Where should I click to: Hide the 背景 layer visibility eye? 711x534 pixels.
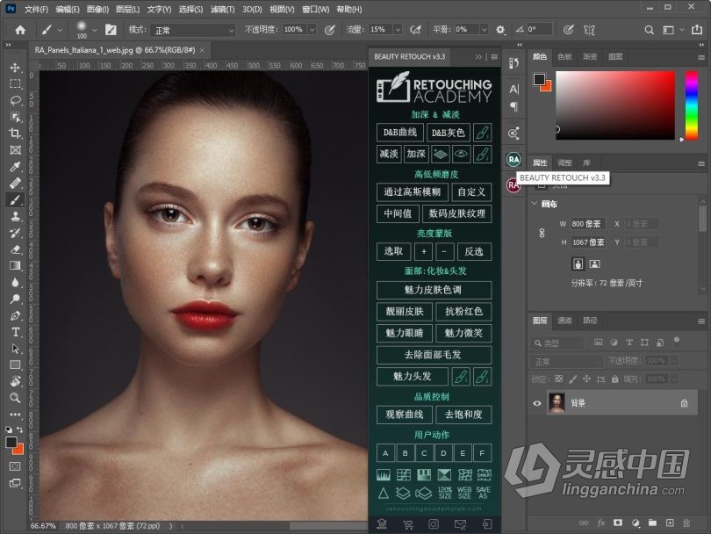tap(537, 403)
